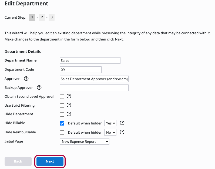Click the Current Step label
Viewport: 215px width, 169px height.
[x=15, y=18]
